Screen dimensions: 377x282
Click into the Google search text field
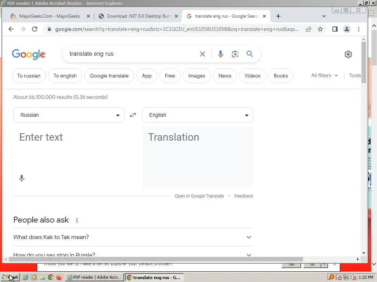132,54
